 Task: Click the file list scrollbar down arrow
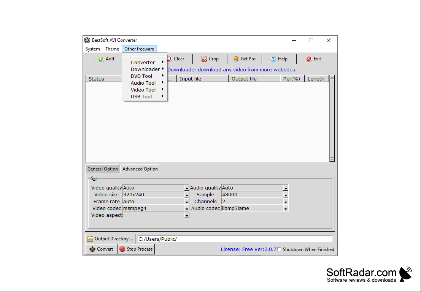(332, 159)
